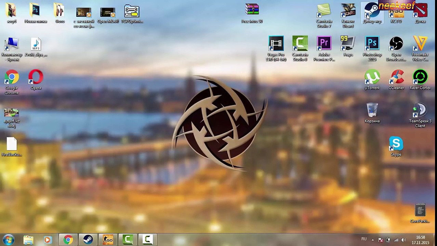The width and height of the screenshot is (437, 246).
Task: Open the Windows Start menu
Action: tap(9, 240)
